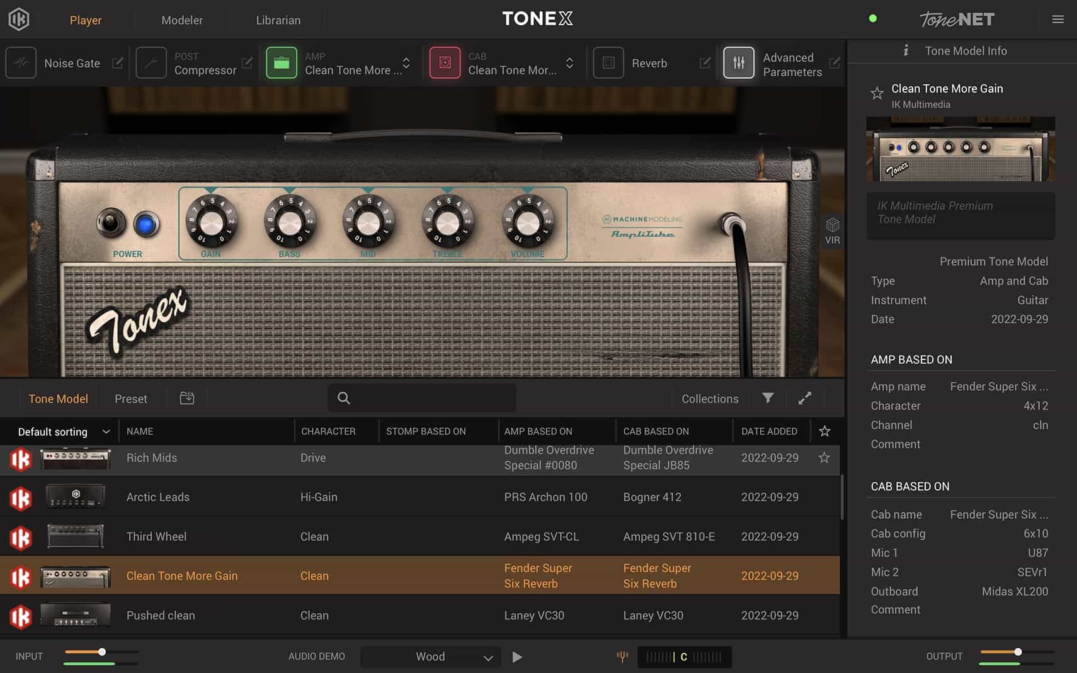Image resolution: width=1077 pixels, height=673 pixels.
Task: Select the Tone Model tab
Action: pyautogui.click(x=58, y=399)
